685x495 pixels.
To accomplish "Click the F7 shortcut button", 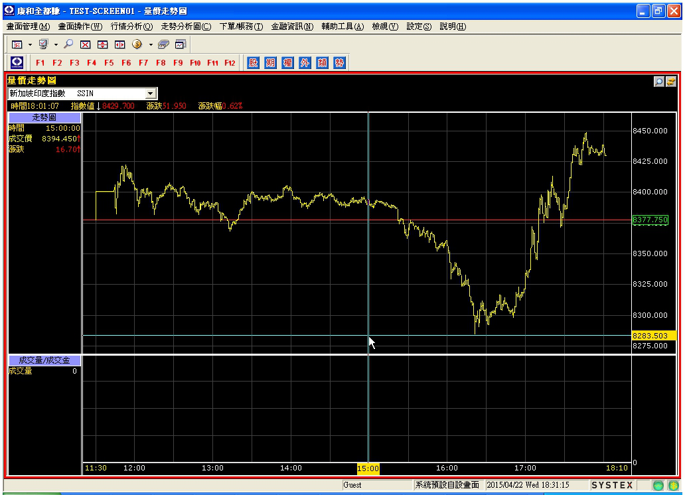I will click(143, 63).
